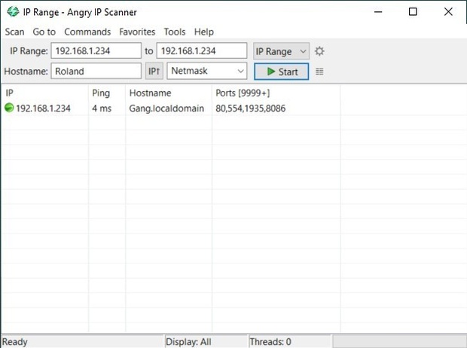The width and height of the screenshot is (467, 348).
Task: Click the Gang.localdomain hostname cell
Action: click(166, 108)
